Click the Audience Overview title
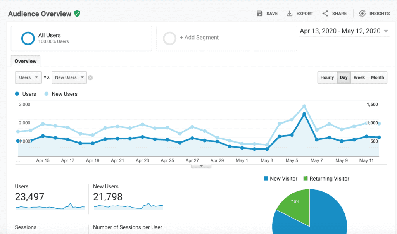 pyautogui.click(x=40, y=14)
